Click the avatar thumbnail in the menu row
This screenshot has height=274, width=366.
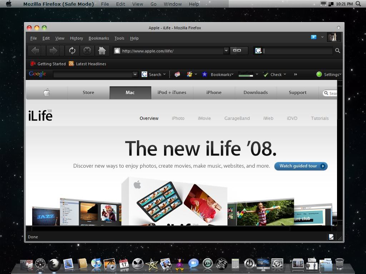click(x=333, y=37)
